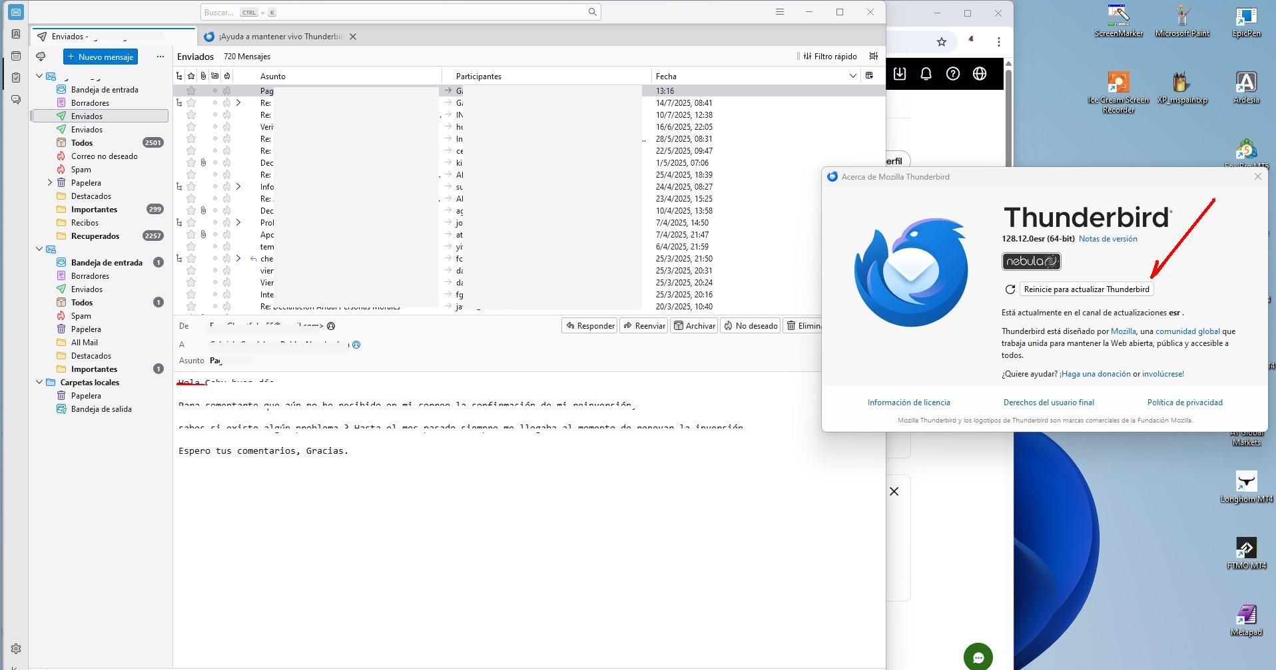Star the message dated 14/7/2025, 08:41
The height and width of the screenshot is (670, 1276).
click(x=191, y=103)
